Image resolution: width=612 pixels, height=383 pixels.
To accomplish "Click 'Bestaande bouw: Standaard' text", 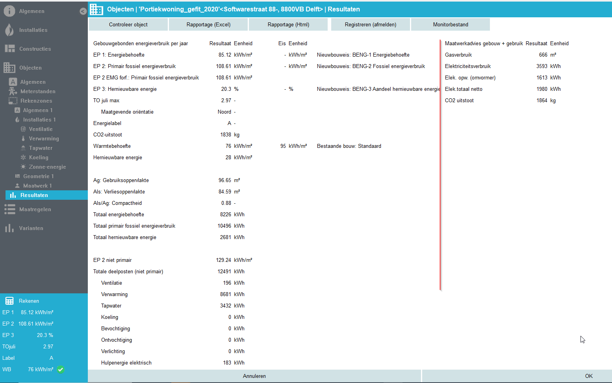I will [349, 146].
